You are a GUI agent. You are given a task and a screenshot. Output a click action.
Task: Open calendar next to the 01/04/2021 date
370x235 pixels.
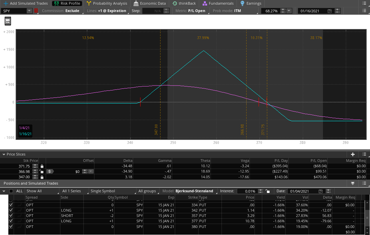click(x=320, y=191)
